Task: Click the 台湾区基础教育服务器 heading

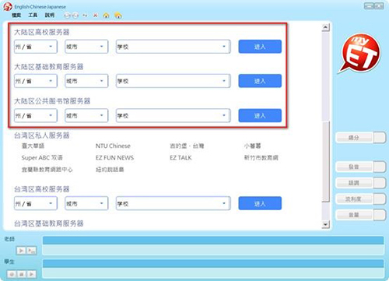Action: pyautogui.click(x=49, y=223)
